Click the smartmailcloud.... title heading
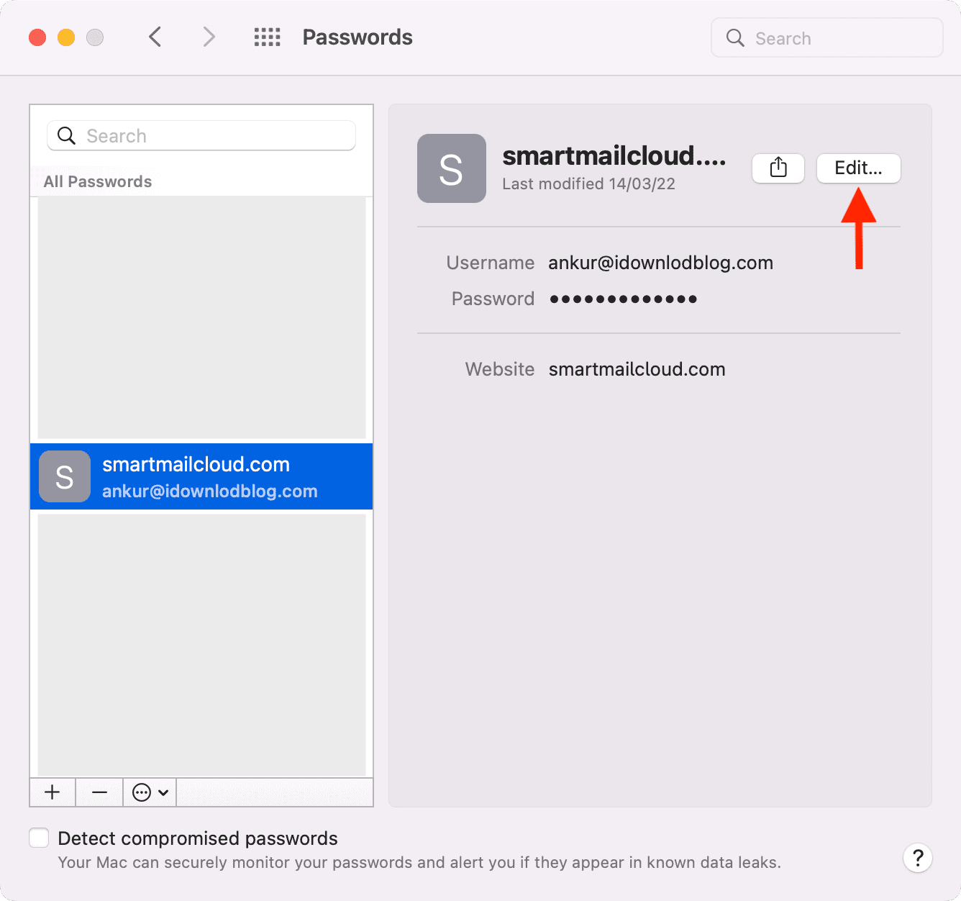Viewport: 961px width, 901px height. pos(614,155)
